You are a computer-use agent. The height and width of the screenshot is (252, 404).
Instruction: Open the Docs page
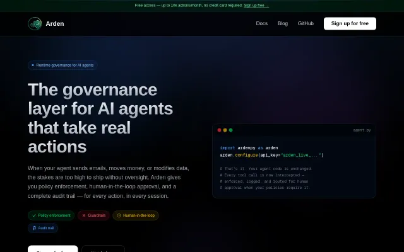coord(262,23)
